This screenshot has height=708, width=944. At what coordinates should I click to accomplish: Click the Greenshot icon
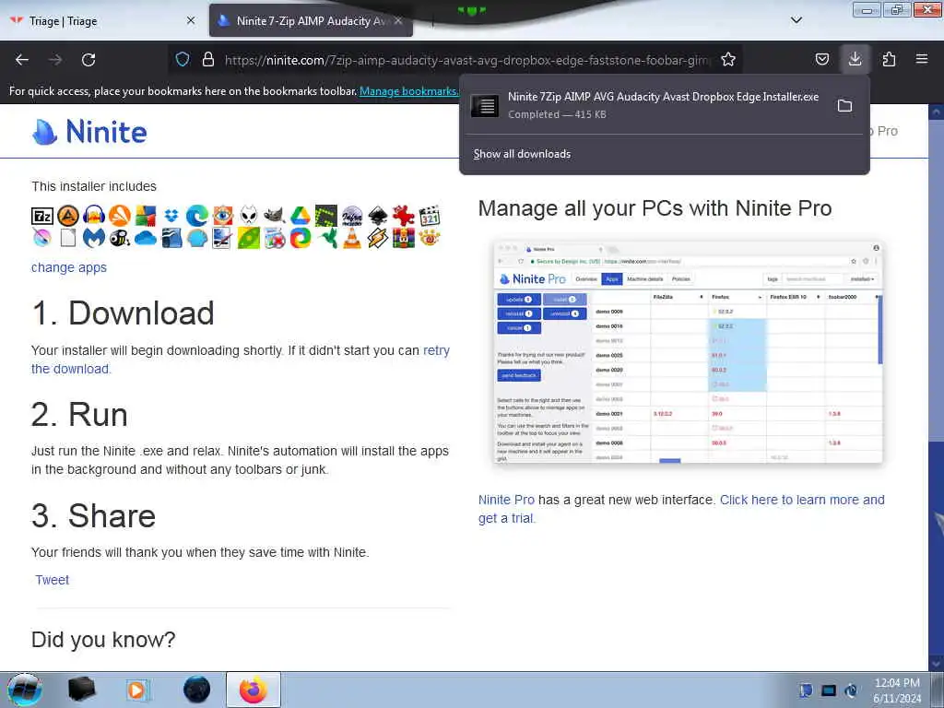pos(326,216)
